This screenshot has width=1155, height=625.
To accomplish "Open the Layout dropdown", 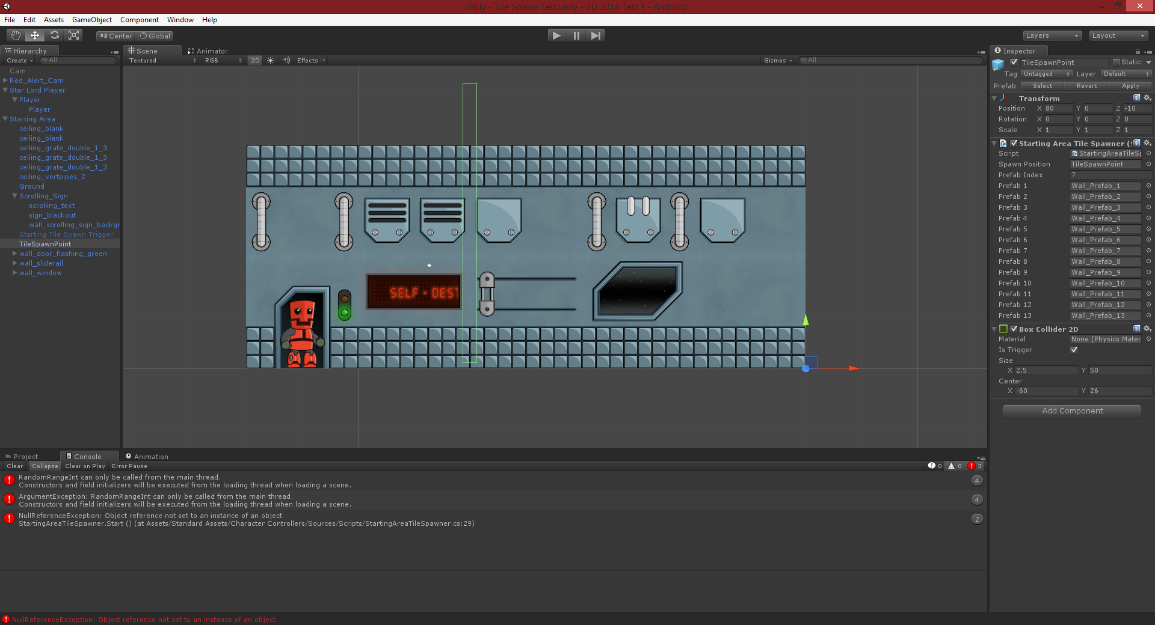I will click(x=1119, y=35).
